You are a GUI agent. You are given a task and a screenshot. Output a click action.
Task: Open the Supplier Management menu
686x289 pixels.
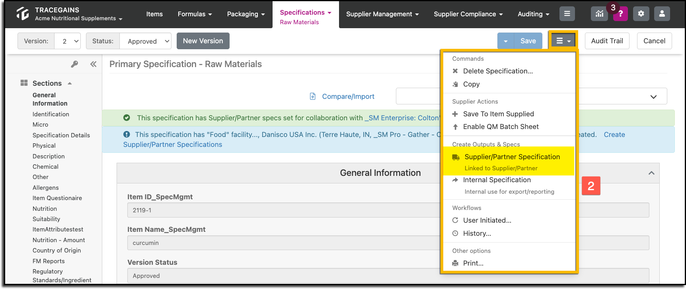[382, 14]
